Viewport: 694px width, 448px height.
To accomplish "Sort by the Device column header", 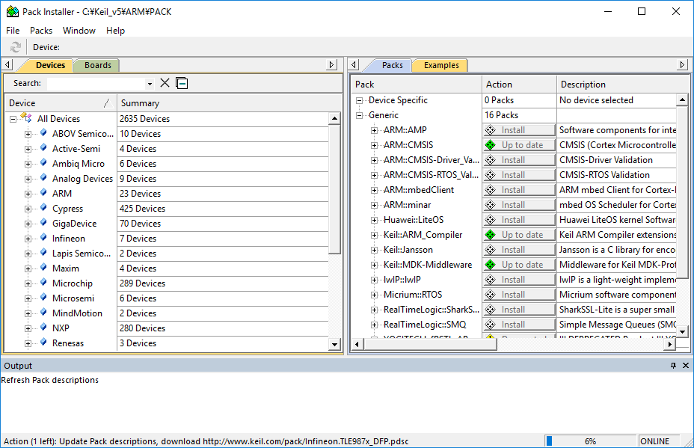I will [x=60, y=102].
